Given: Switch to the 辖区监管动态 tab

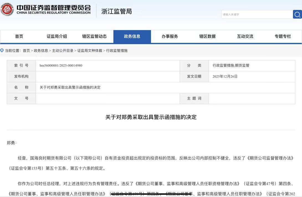Looking at the screenshot, I should point(94,37).
